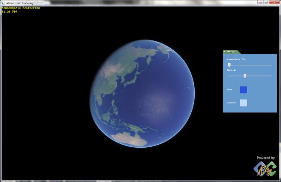This screenshot has width=281, height=182.
Task: Click the KlayGE logo in the corner
Action: [x=265, y=170]
